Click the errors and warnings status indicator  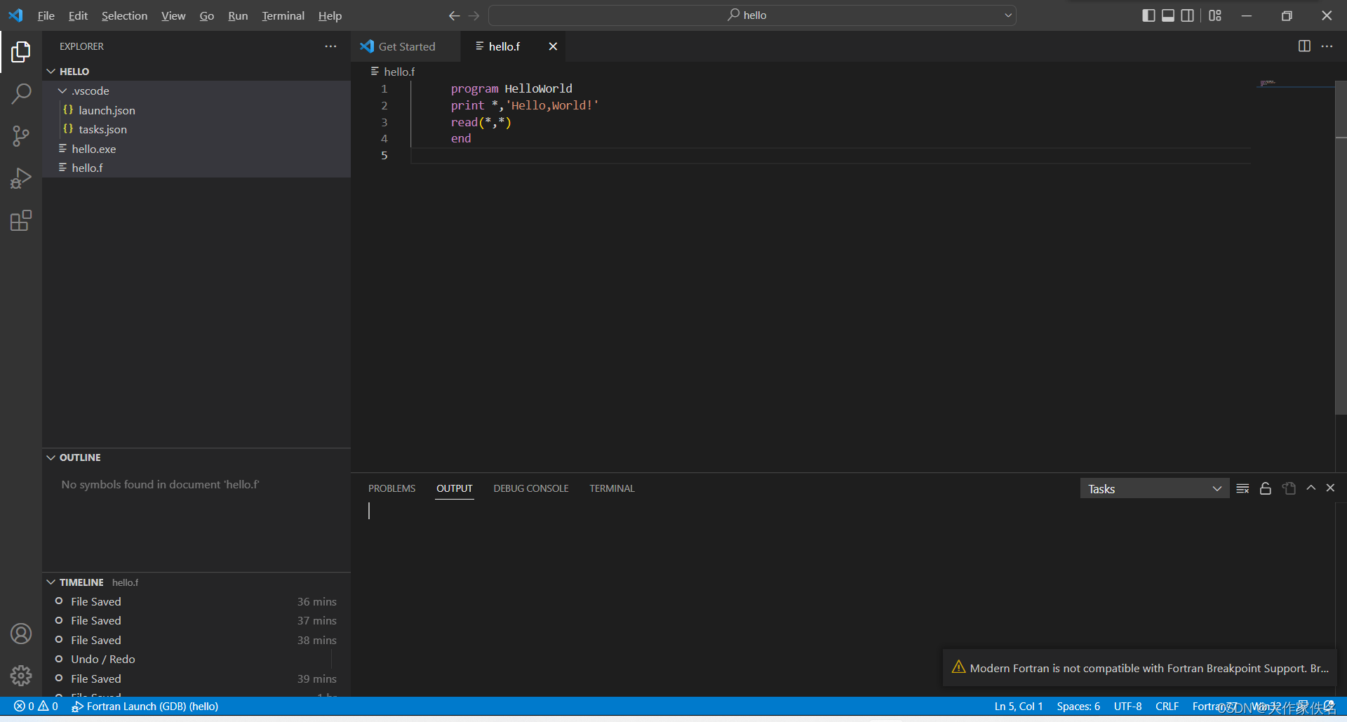36,706
